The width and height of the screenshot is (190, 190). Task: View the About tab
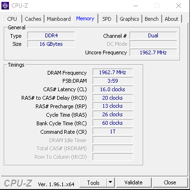point(172,19)
